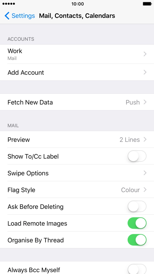
Task: Disable Load Remote Images toggle
Action: (137, 223)
